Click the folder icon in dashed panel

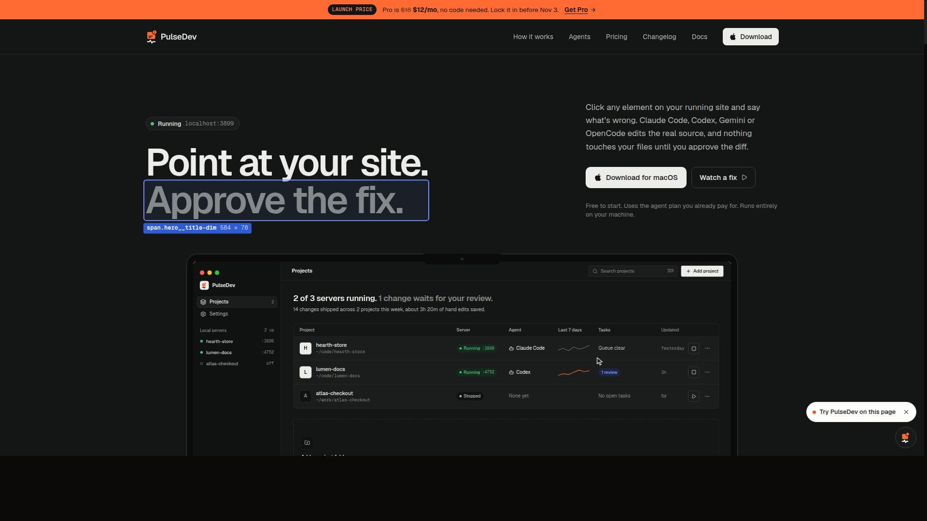click(x=307, y=443)
